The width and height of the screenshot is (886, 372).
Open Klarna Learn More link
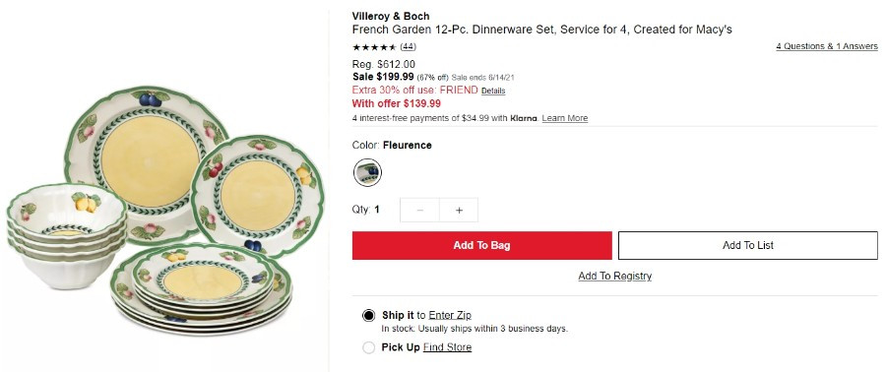[x=564, y=118]
